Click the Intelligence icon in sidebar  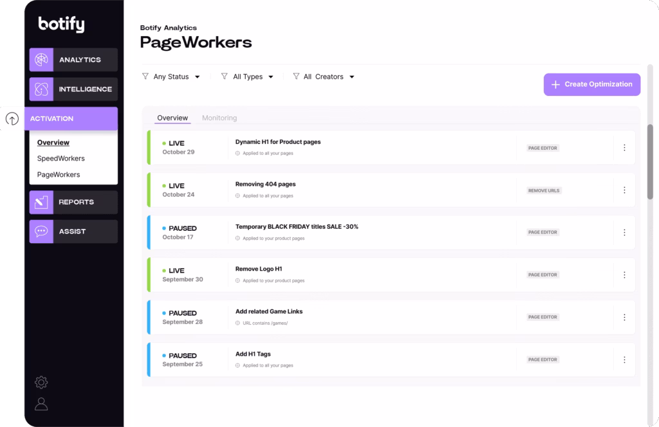click(41, 89)
